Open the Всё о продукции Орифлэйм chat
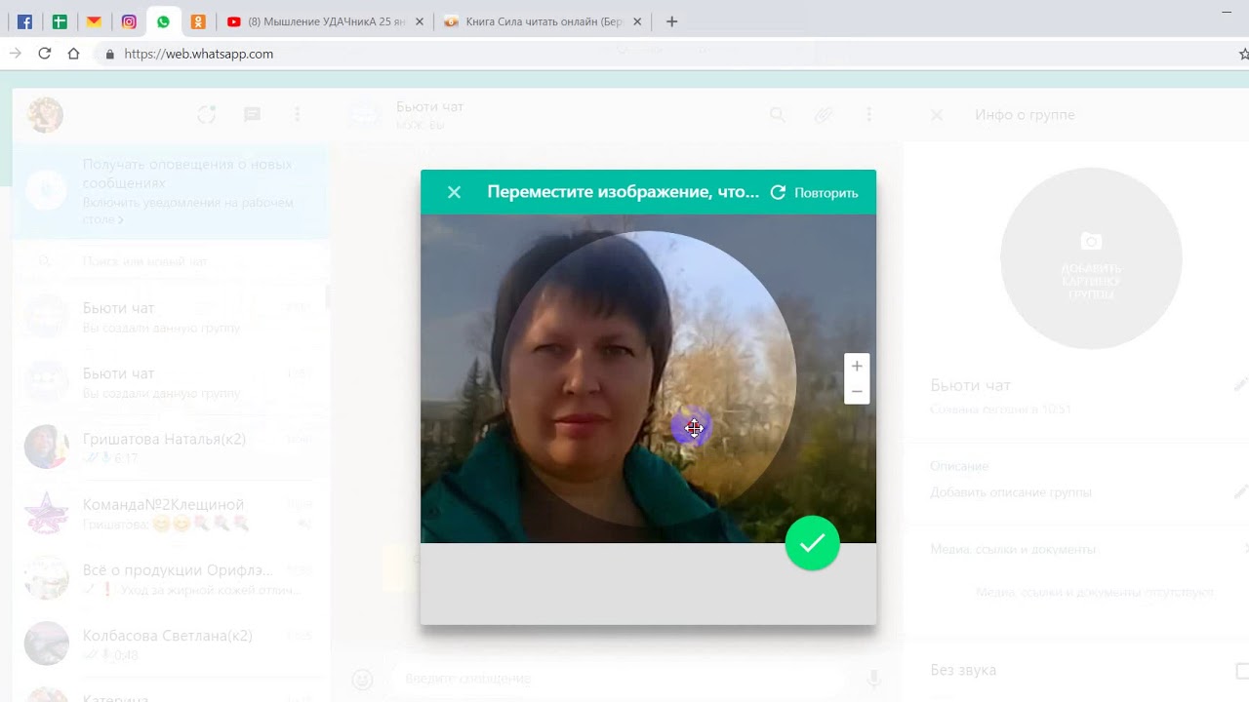This screenshot has width=1249, height=702. pyautogui.click(x=171, y=578)
